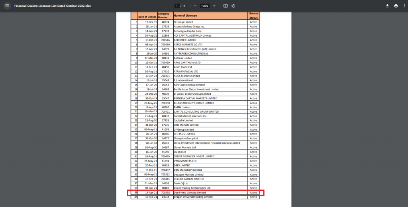Download the PDF file
The image size is (408, 207).
click(387, 6)
